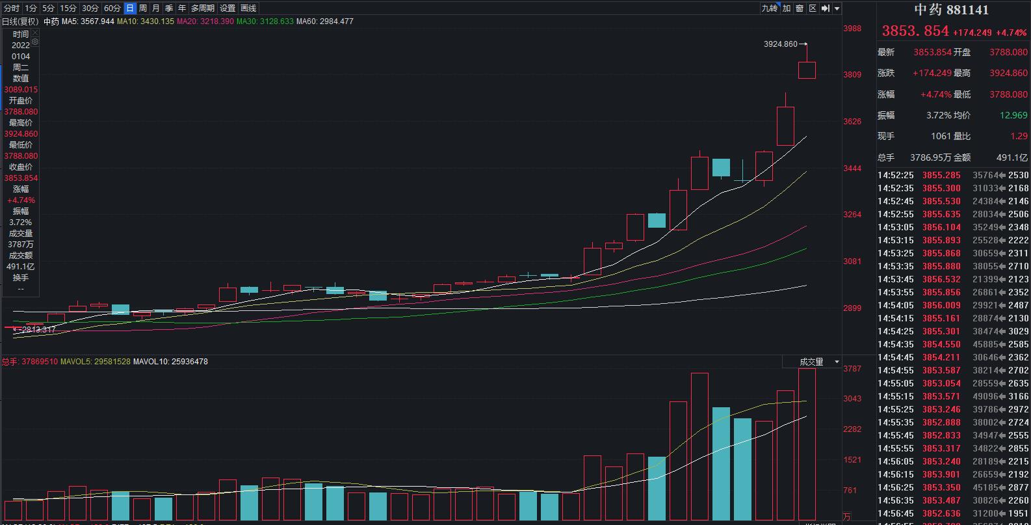The width and height of the screenshot is (1031, 525).
Task: Open the 多周期 multi-period view
Action: click(203, 8)
